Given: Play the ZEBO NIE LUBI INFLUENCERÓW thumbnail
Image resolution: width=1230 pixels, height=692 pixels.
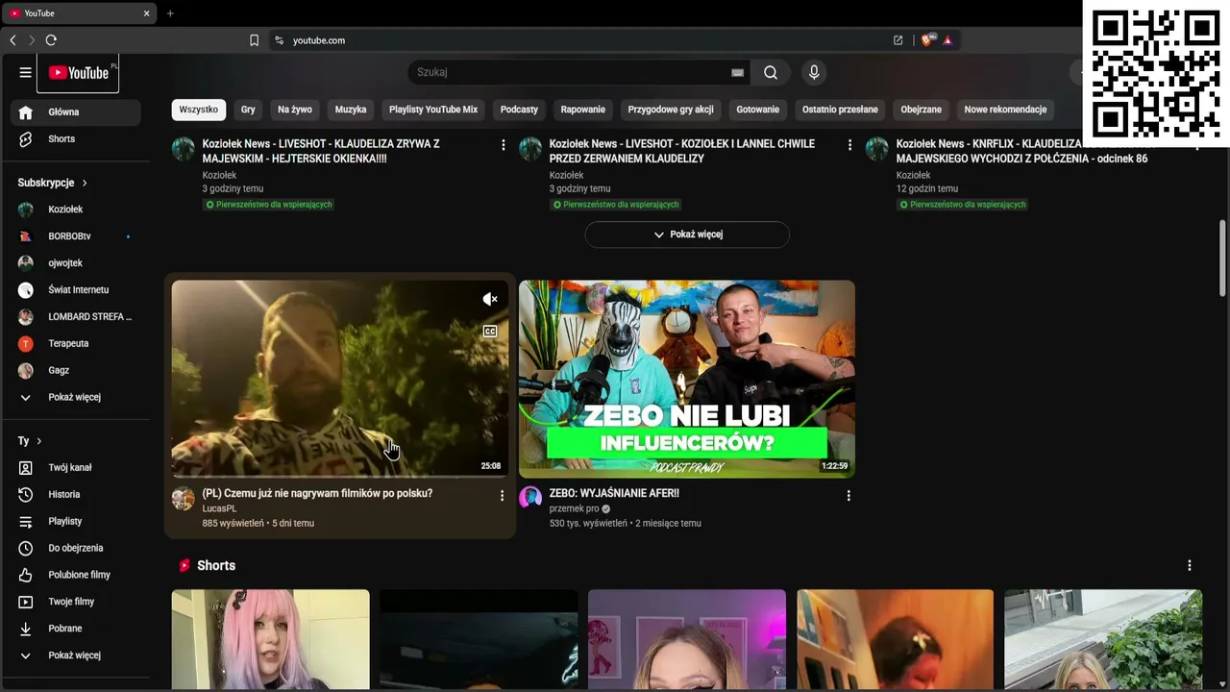Looking at the screenshot, I should point(687,379).
